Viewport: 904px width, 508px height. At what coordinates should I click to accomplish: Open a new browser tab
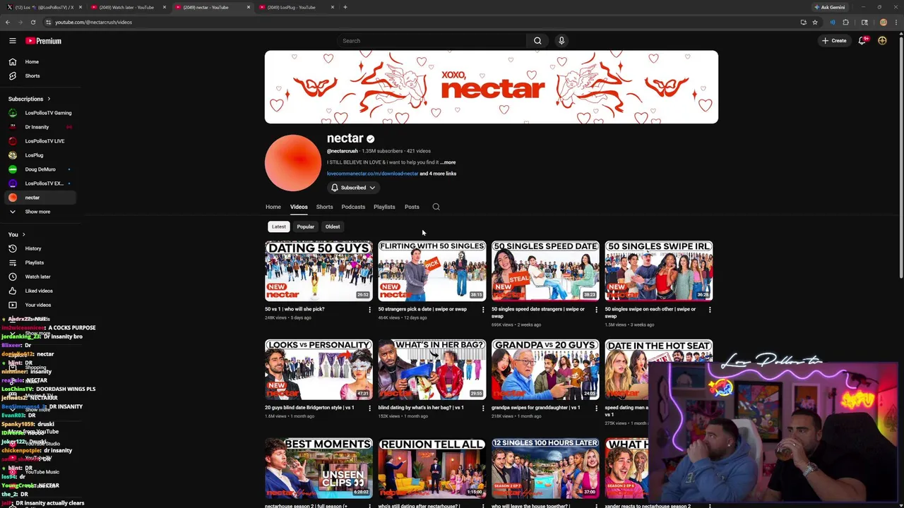coord(345,7)
